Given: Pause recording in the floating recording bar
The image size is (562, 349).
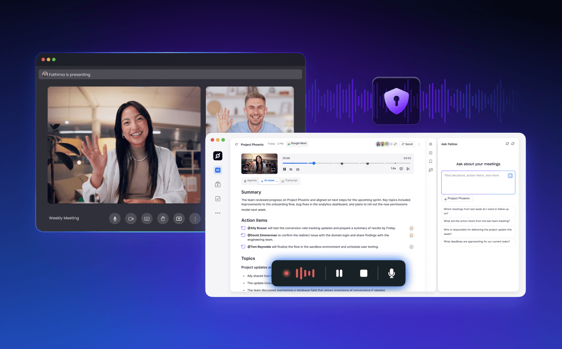Looking at the screenshot, I should coord(339,273).
